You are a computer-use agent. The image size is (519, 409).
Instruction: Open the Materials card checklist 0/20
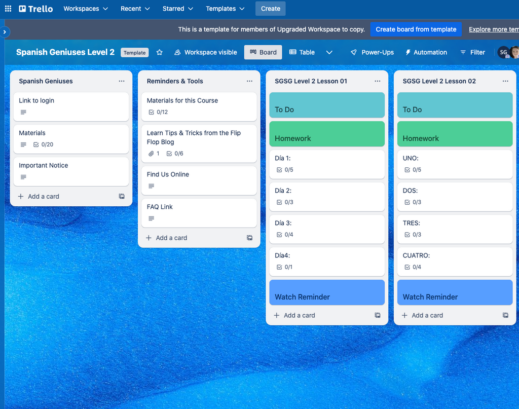coord(43,144)
